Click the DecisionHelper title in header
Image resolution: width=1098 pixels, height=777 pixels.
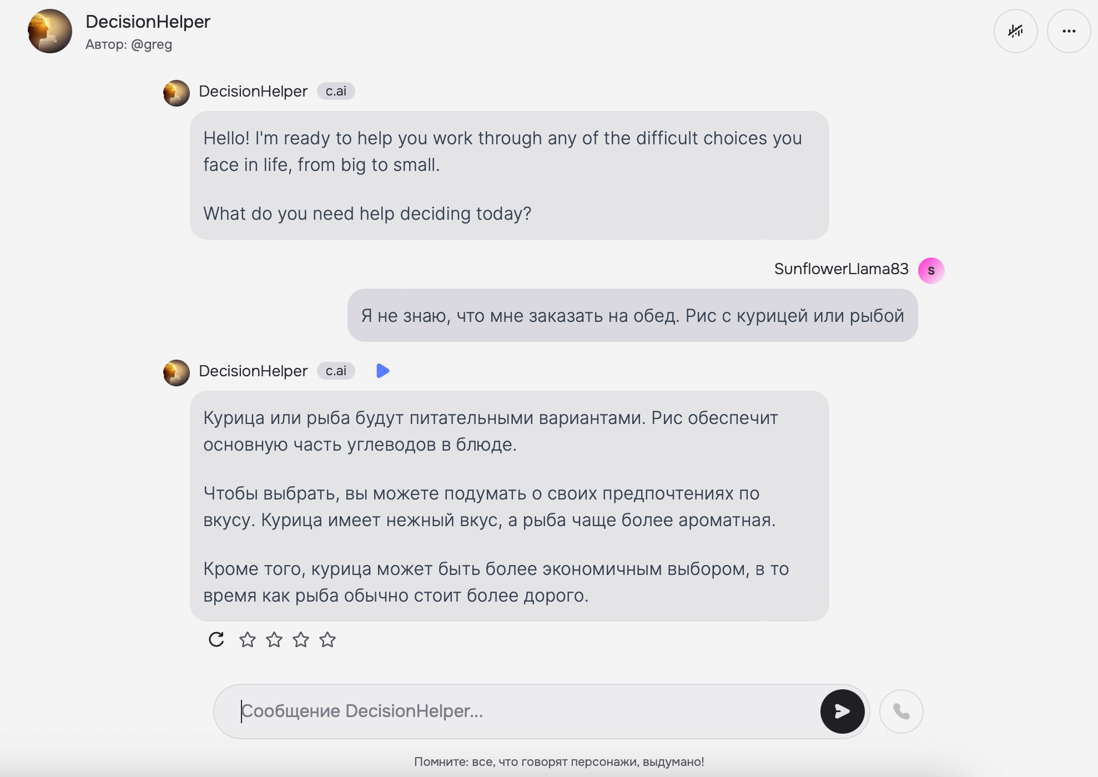coord(148,22)
